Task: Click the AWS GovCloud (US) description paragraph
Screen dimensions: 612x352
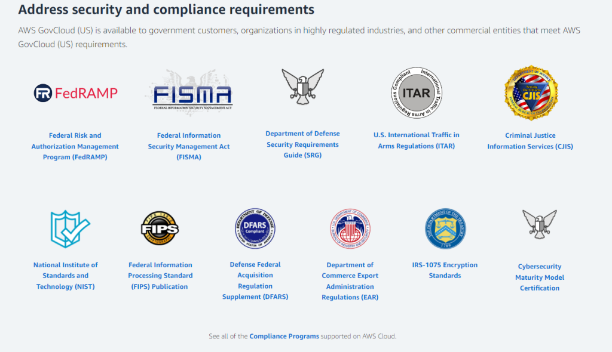Action: coord(299,37)
